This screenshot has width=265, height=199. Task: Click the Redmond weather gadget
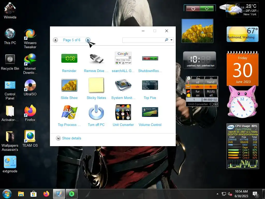(x=242, y=34)
